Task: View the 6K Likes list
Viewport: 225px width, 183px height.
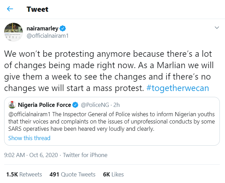Action: [113, 174]
